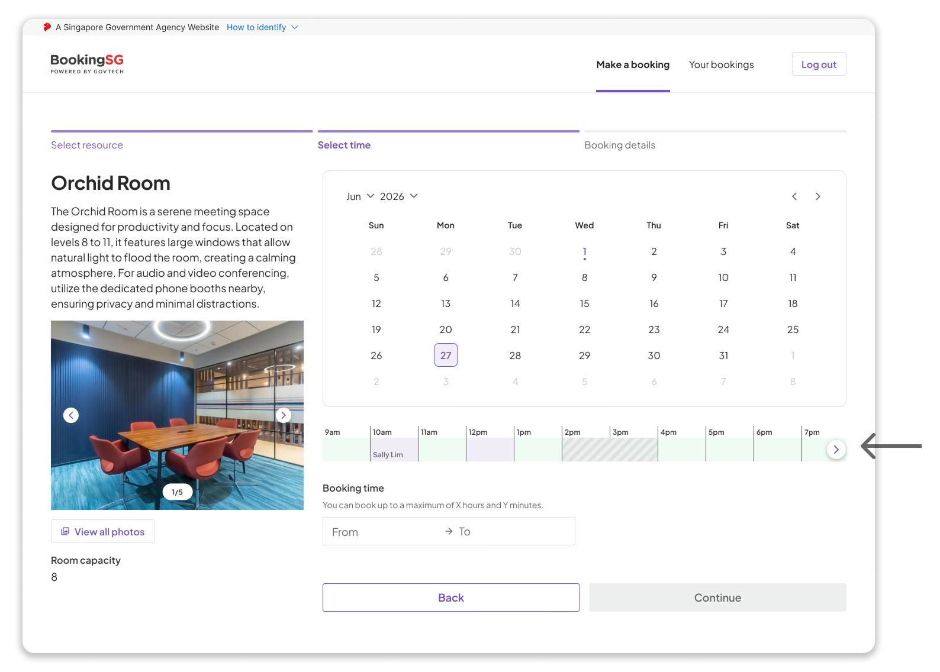This screenshot has height=672, width=940.
Task: Open the Jun month dropdown
Action: coord(360,196)
